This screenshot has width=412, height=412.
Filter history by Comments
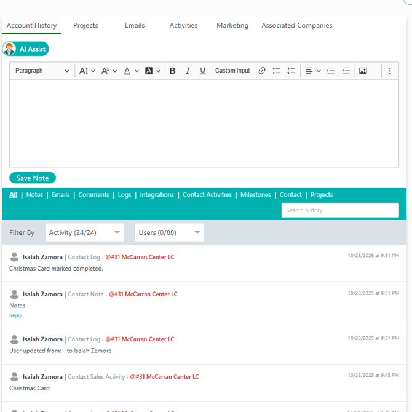pyautogui.click(x=94, y=195)
